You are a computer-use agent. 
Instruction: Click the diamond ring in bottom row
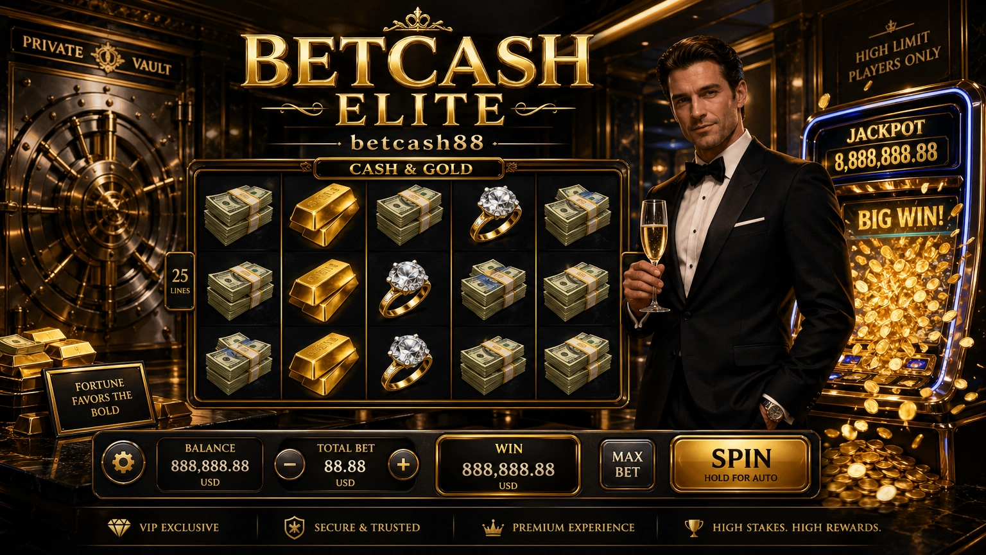coord(407,362)
